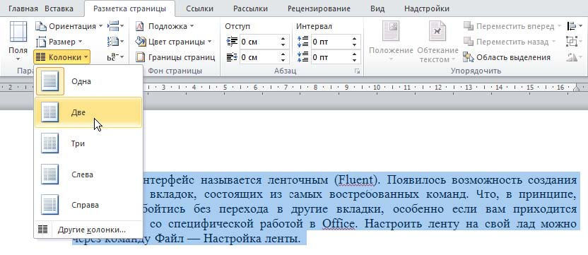The height and width of the screenshot is (255, 588).
Task: Open the line numbers dropdown icon
Action: coord(115,42)
